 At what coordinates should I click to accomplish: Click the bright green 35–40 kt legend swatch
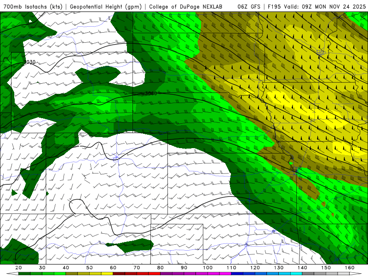(60, 274)
